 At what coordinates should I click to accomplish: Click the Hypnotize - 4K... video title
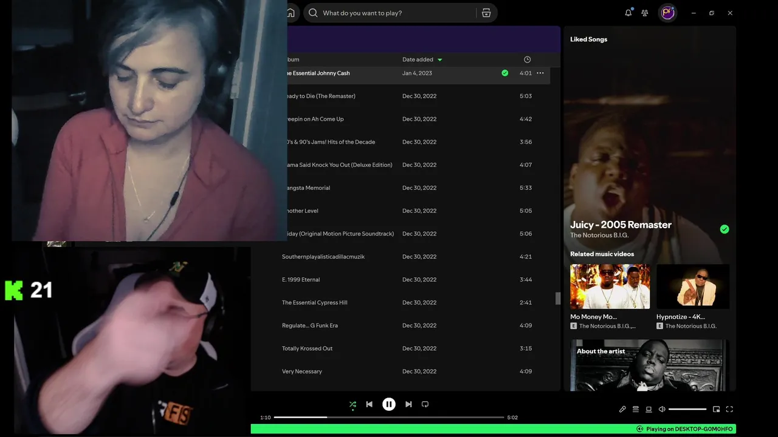click(x=681, y=317)
